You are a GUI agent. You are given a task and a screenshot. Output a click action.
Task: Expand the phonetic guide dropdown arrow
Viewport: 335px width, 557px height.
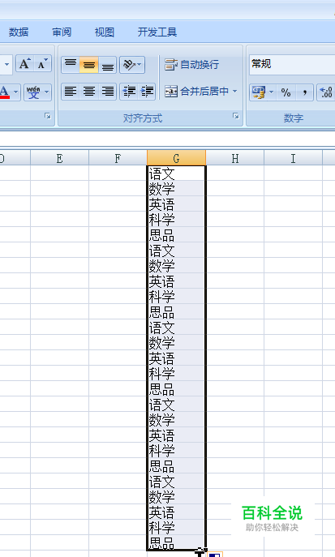(x=47, y=92)
